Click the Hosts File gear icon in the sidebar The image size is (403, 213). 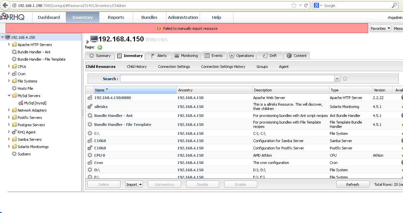click(14, 88)
